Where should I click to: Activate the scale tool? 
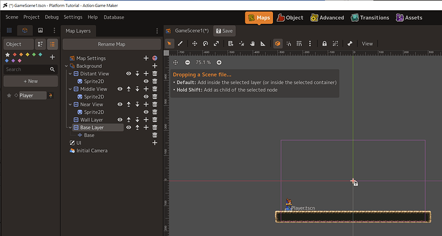(217, 44)
